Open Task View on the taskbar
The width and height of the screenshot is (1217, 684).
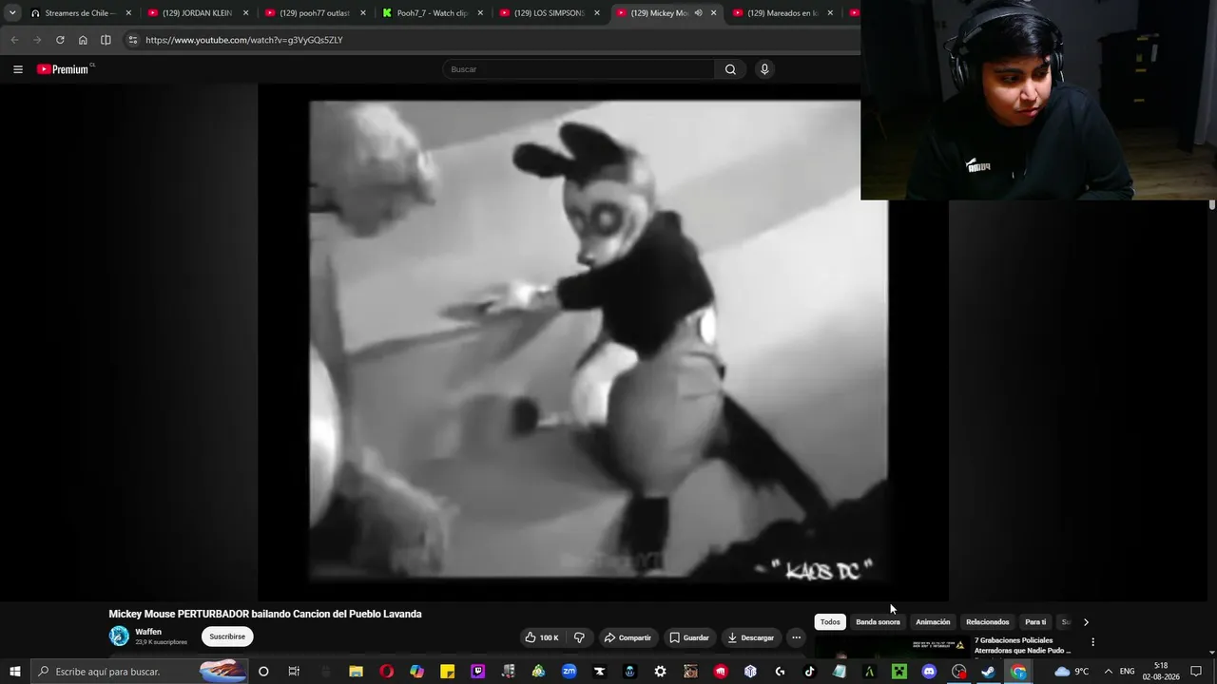tap(294, 672)
